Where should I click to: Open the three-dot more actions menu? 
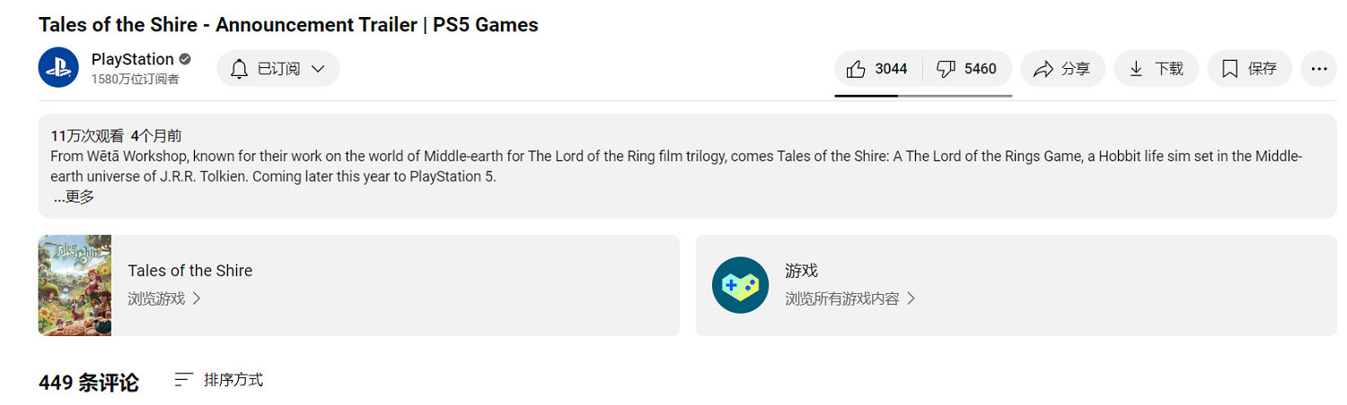[1318, 69]
